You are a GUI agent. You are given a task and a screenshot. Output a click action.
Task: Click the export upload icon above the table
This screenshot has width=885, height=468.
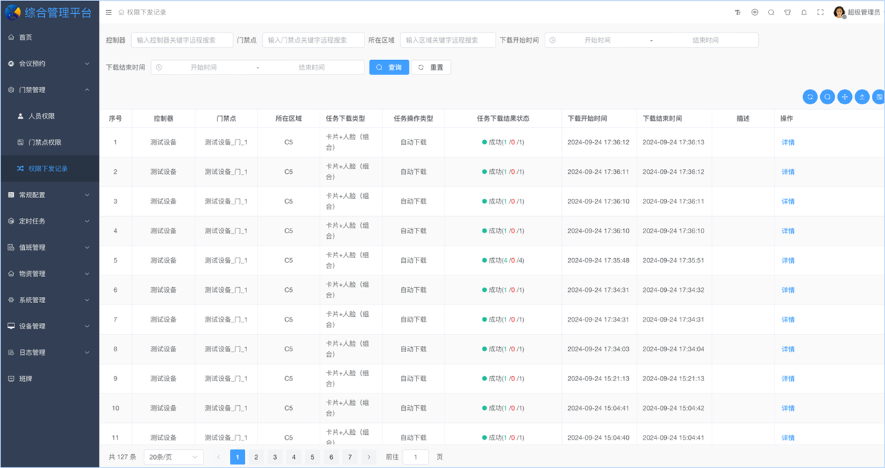click(x=862, y=97)
